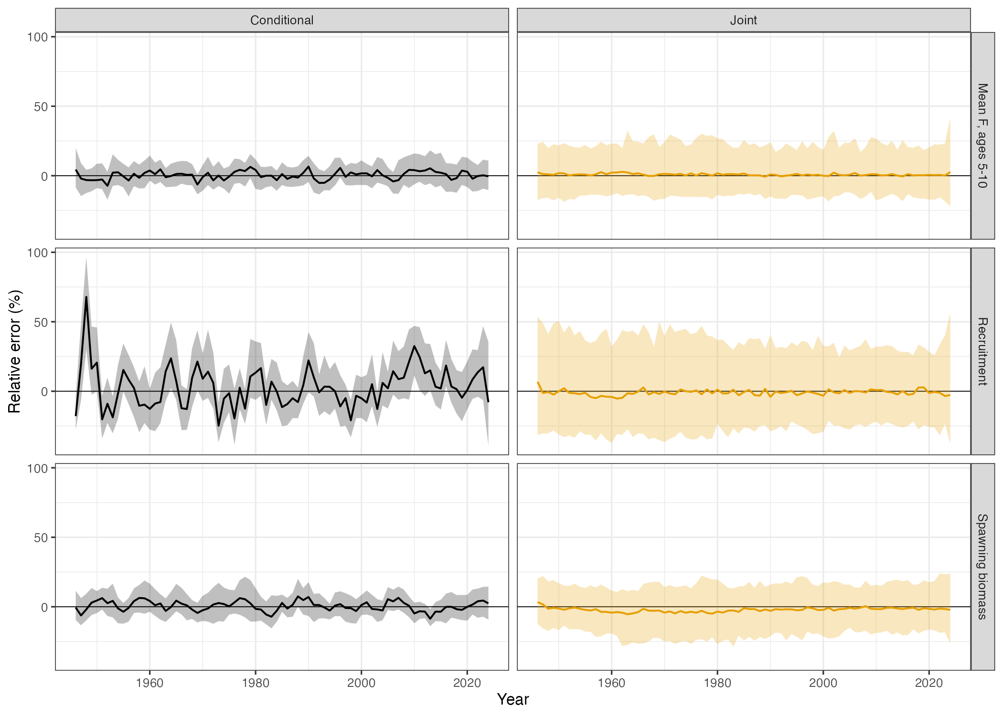1003x716 pixels.
Task: Click the "Relative error (%)" axis title
Action: click(15, 351)
